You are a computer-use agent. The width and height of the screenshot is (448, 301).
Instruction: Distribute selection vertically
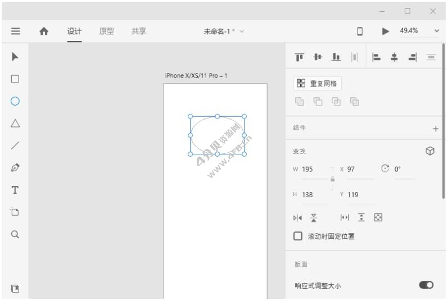(431, 57)
